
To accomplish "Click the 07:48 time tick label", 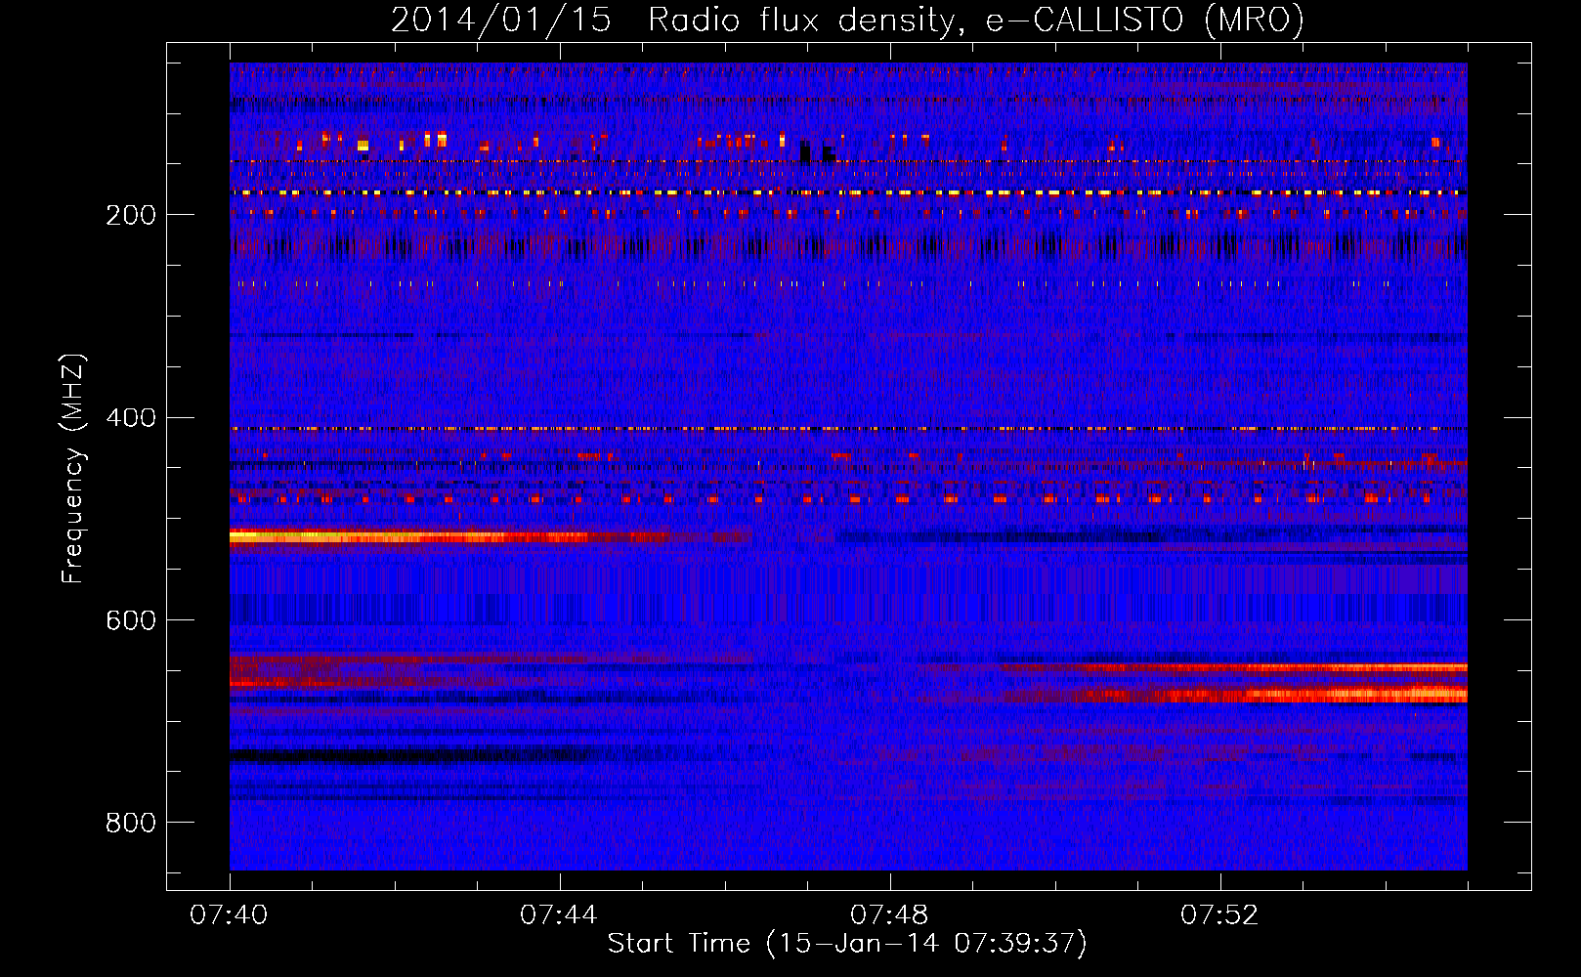I will [889, 915].
